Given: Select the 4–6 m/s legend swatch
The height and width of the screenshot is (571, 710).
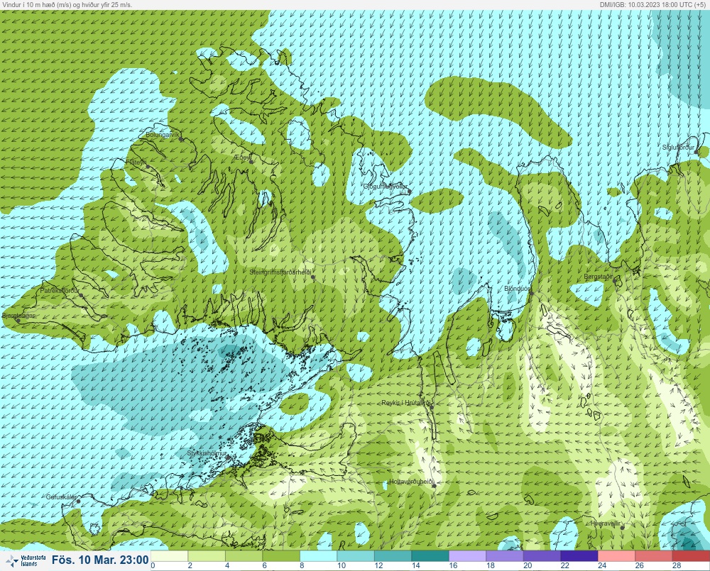Looking at the screenshot, I should click(x=244, y=555).
